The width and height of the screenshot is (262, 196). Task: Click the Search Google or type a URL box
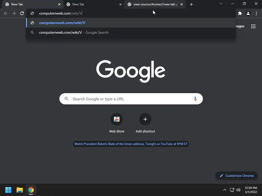[x=131, y=99]
